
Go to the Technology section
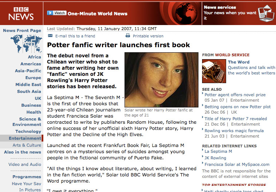[28, 131]
